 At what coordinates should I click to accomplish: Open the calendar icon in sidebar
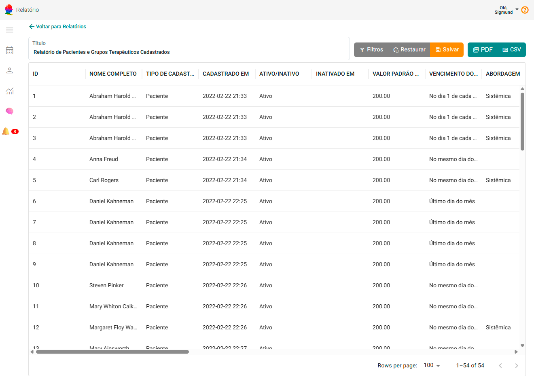[x=10, y=51]
